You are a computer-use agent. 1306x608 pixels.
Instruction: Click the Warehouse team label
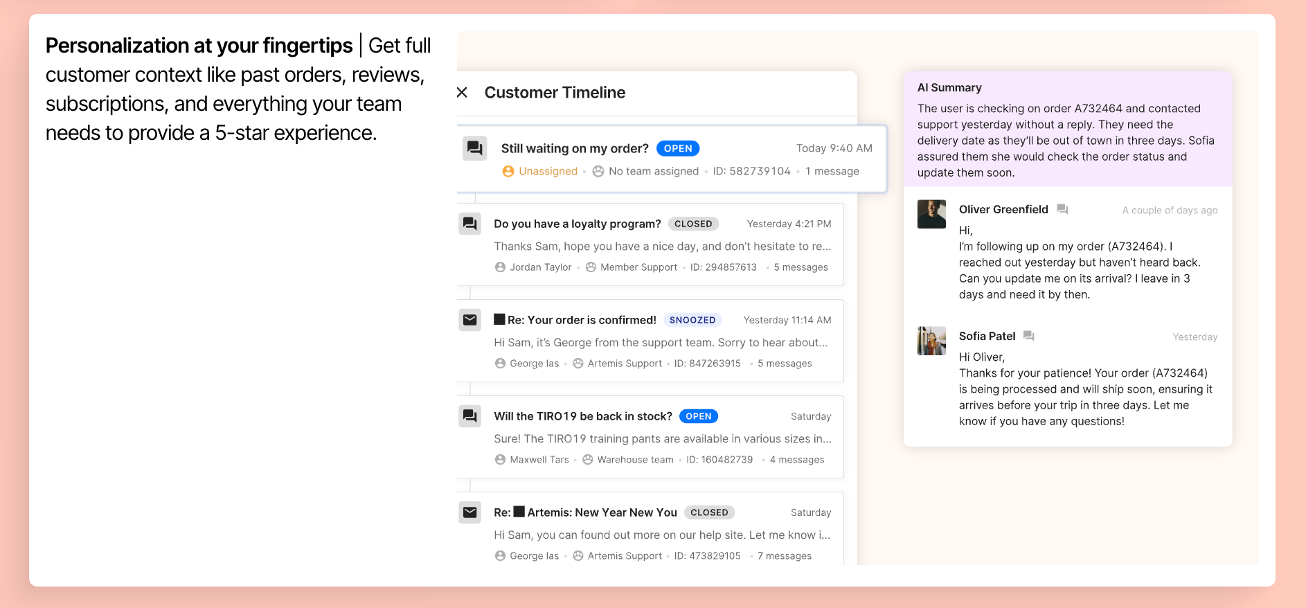[635, 460]
